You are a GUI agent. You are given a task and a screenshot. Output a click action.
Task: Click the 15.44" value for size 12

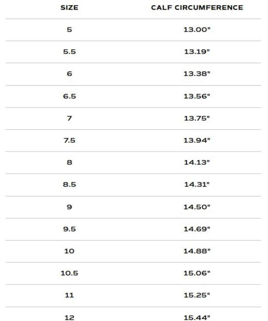(197, 318)
